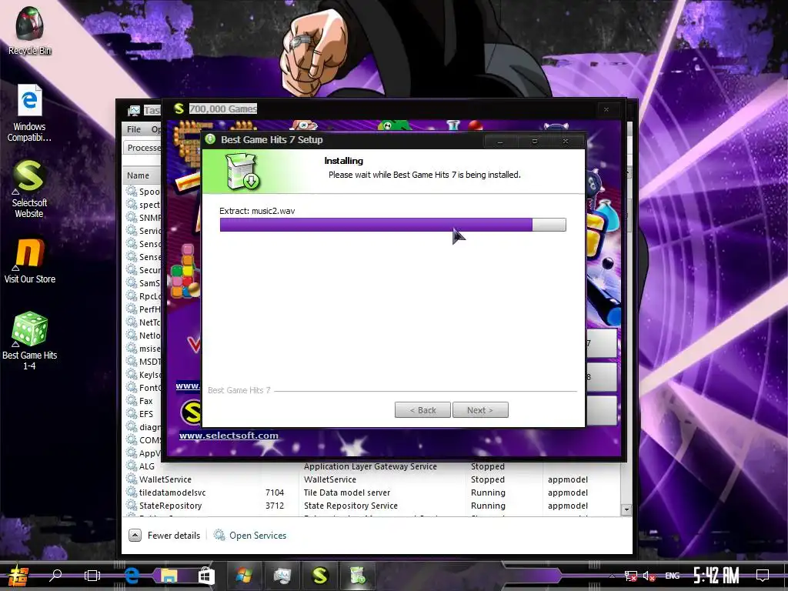Click State Repository Service description
Image resolution: width=788 pixels, height=591 pixels.
(x=351, y=506)
